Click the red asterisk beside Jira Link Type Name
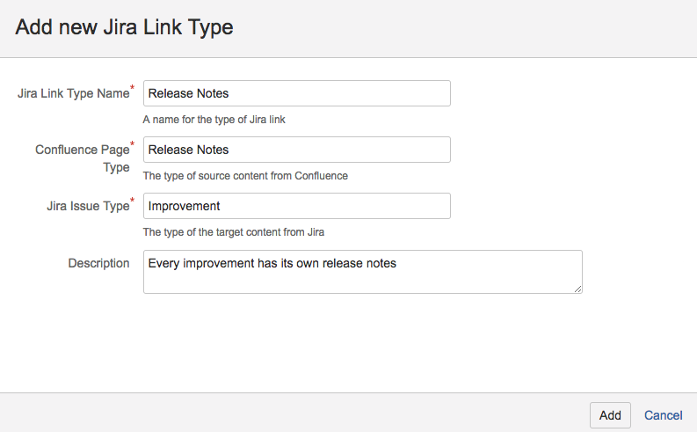The image size is (697, 432). 133,89
